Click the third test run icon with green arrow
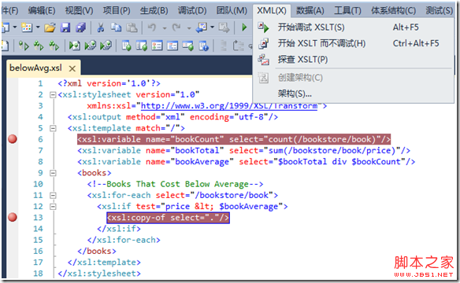Screen dimensions: 460x283 (x=54, y=46)
